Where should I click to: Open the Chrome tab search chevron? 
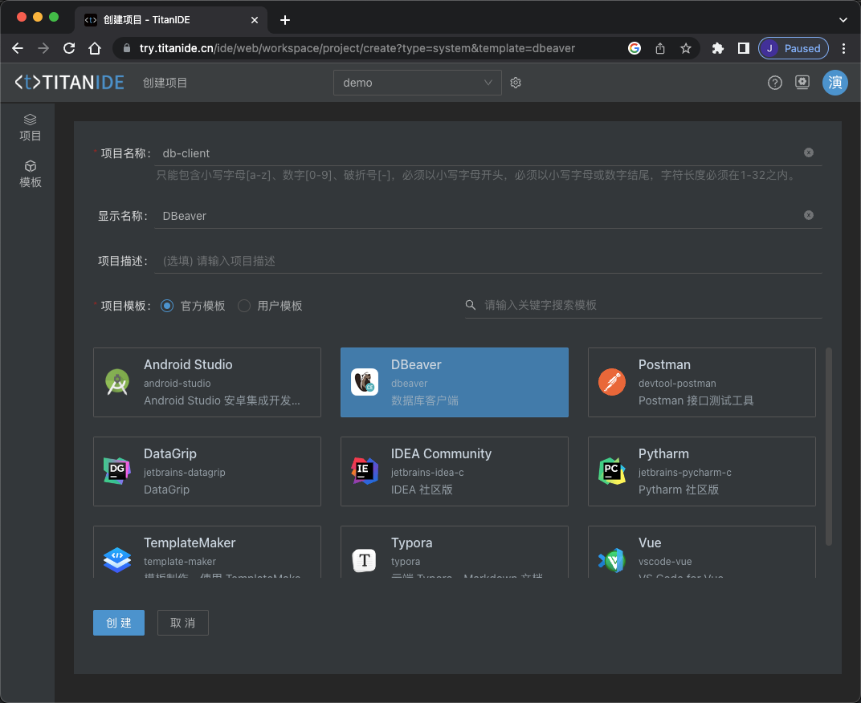(x=843, y=19)
